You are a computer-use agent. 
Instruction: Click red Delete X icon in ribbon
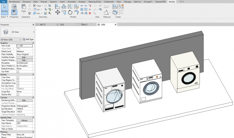(x=90, y=13)
